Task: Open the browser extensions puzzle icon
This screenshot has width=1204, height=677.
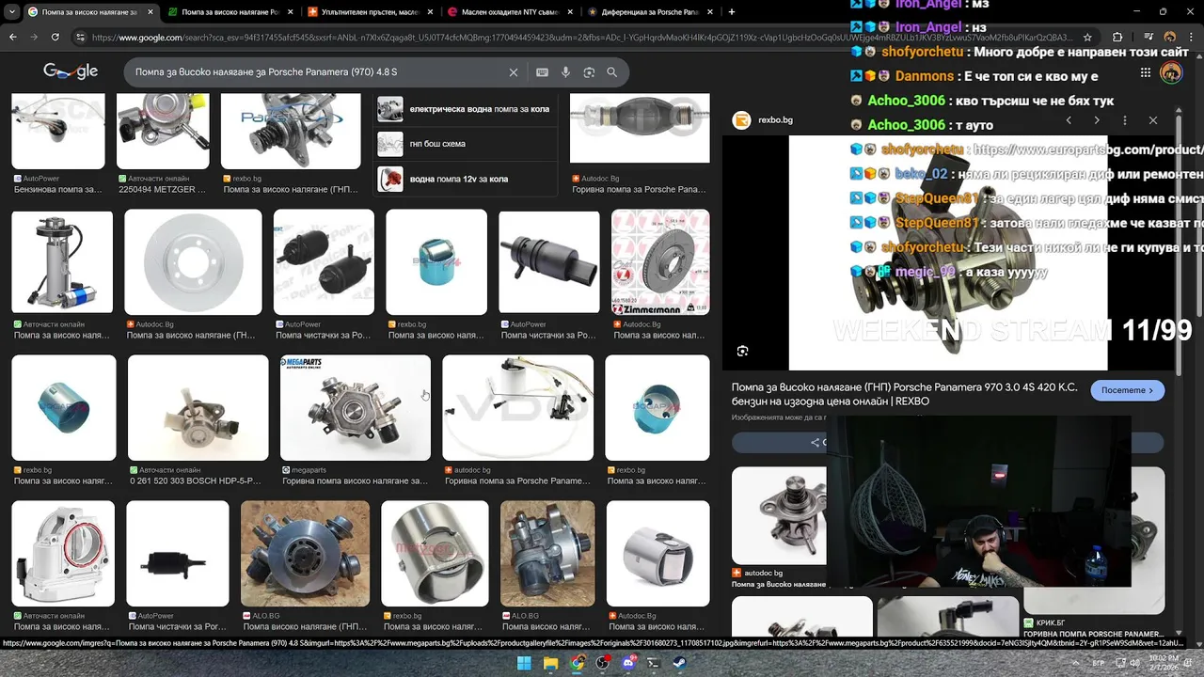Action: point(1117,38)
